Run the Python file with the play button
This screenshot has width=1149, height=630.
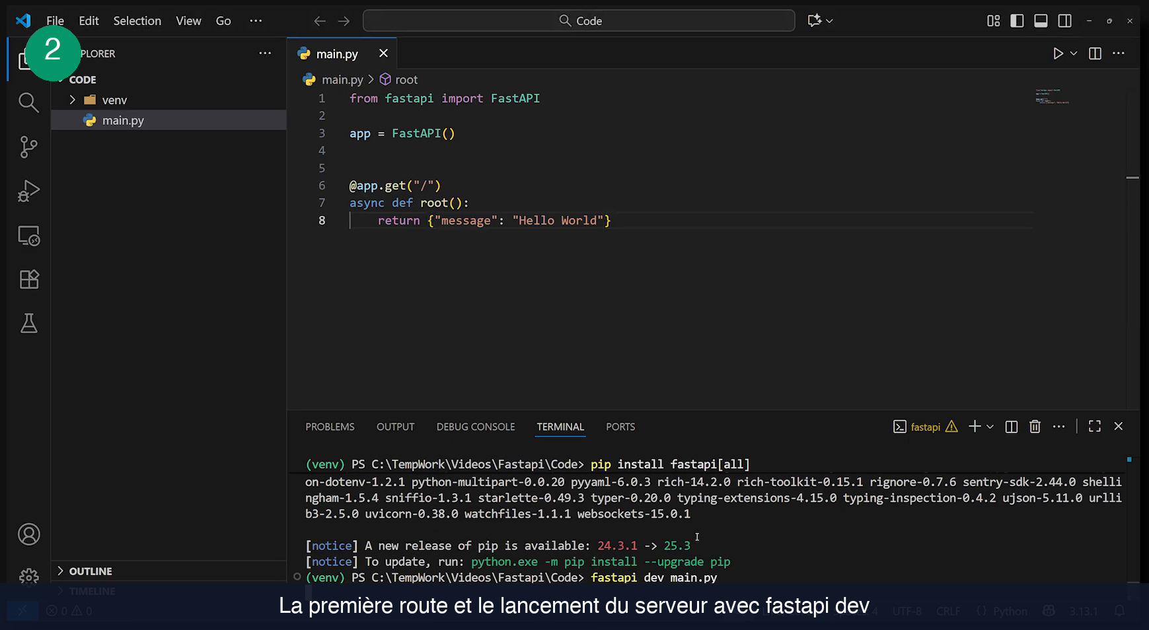(1058, 53)
